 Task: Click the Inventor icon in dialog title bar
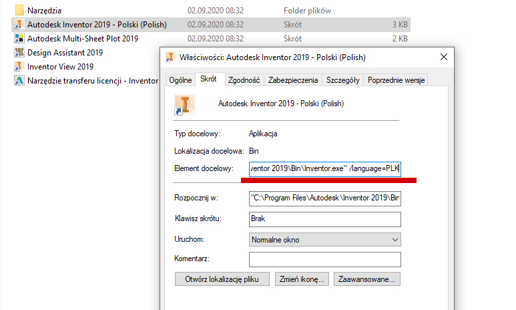pyautogui.click(x=170, y=57)
